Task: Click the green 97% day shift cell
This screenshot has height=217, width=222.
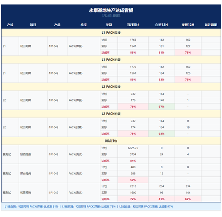Action: 162,107
